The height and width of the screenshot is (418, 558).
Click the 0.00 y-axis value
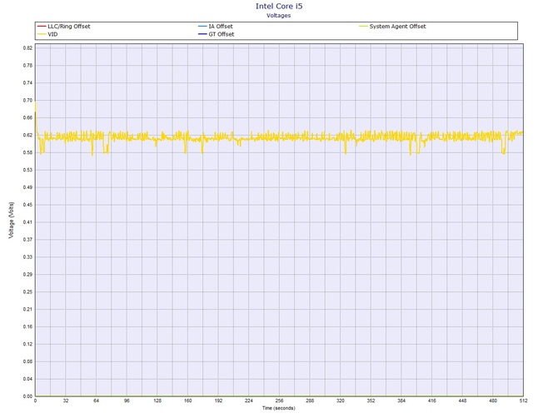(27, 396)
